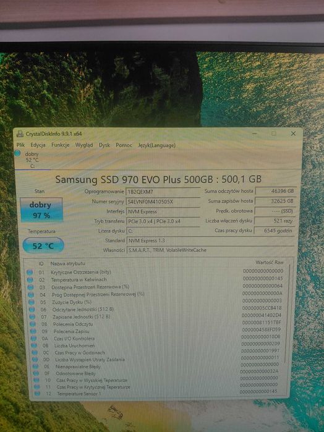Screen dimensions: 324x432
Task: Click status icon of Czas Pracy w Krytycznej Temperaturze row
Action: coord(37,387)
